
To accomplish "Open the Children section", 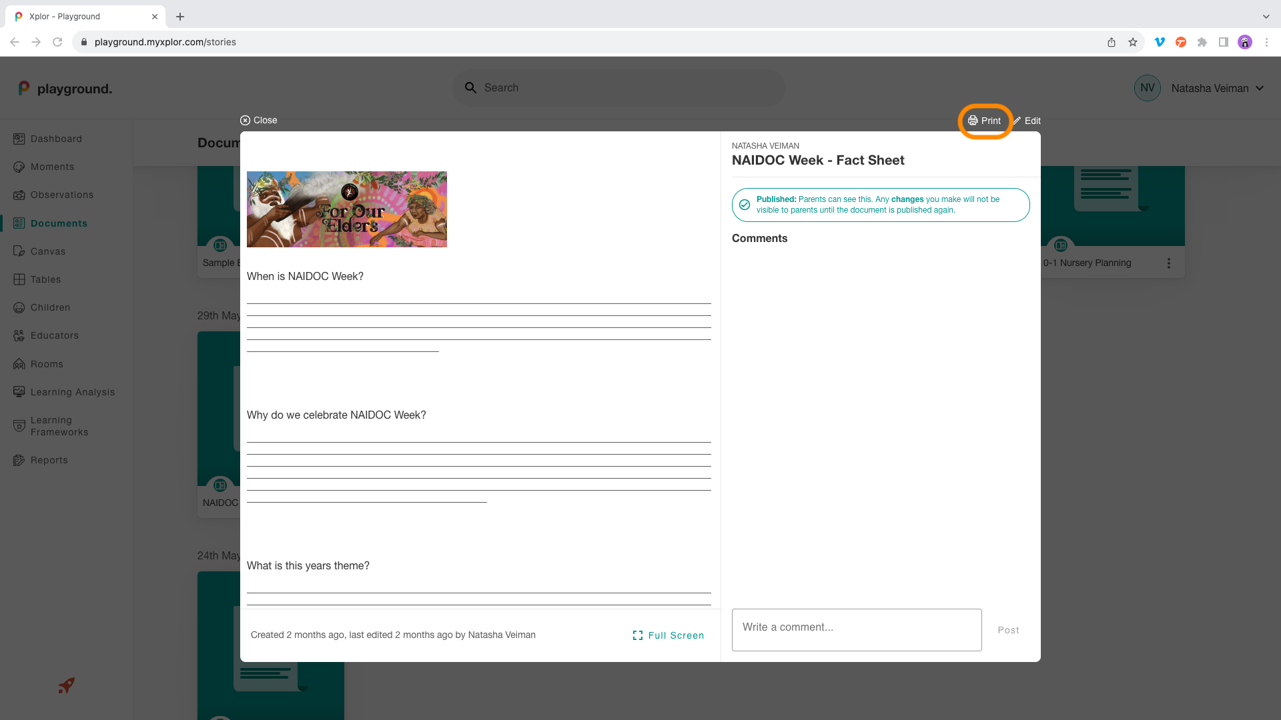I will (x=50, y=307).
